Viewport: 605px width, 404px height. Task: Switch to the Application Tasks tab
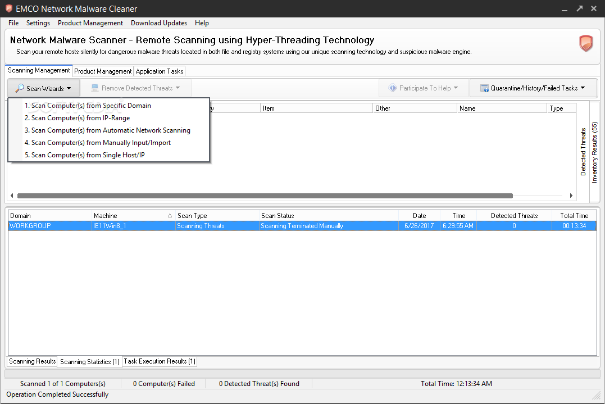coord(160,71)
